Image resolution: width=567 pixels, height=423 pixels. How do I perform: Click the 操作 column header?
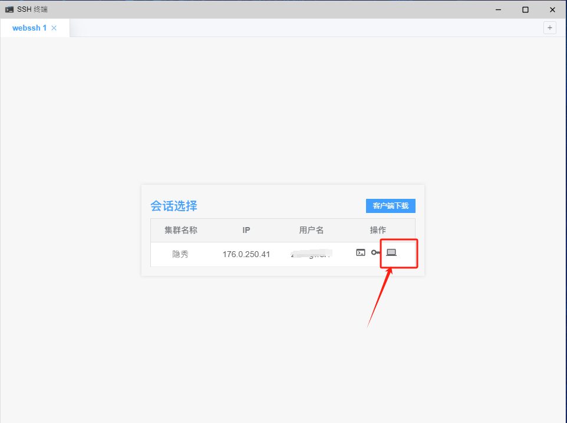pos(378,230)
